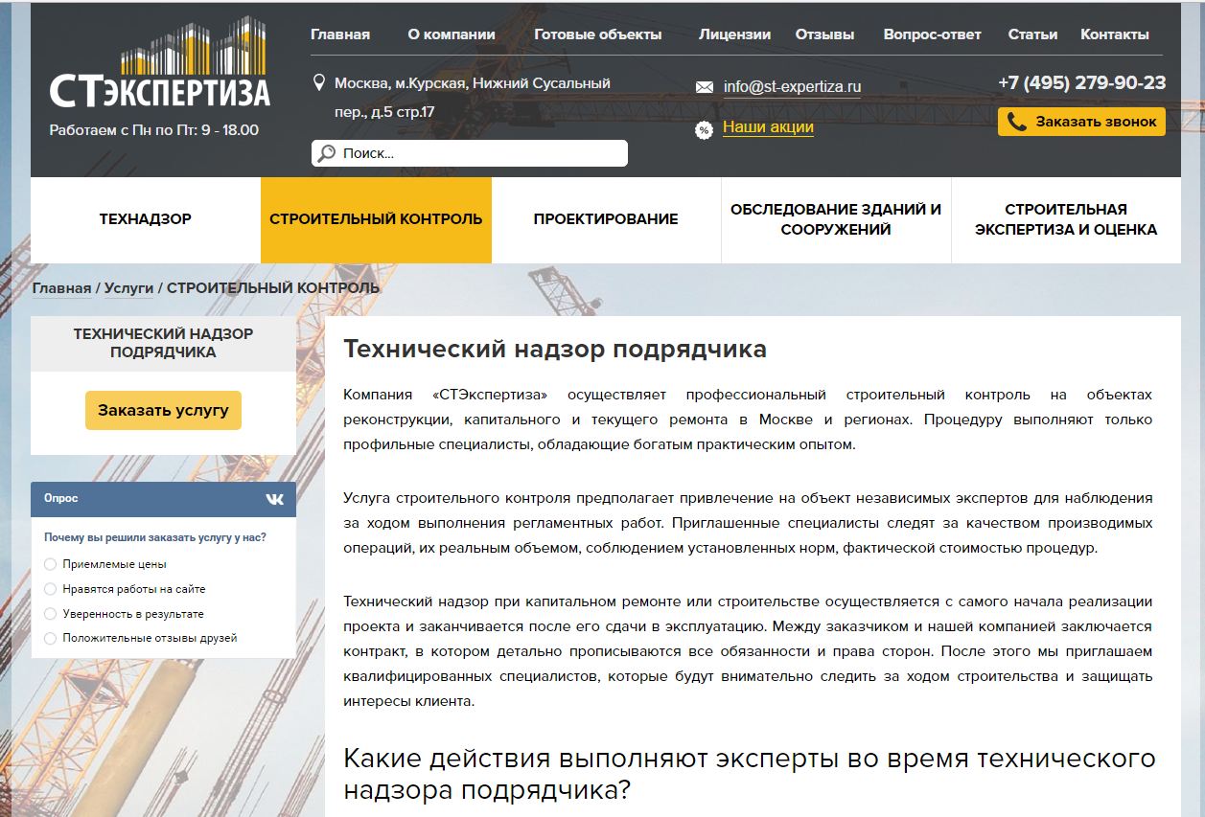Click the Главная breadcrumb link
The width and height of the screenshot is (1205, 817).
[x=62, y=288]
